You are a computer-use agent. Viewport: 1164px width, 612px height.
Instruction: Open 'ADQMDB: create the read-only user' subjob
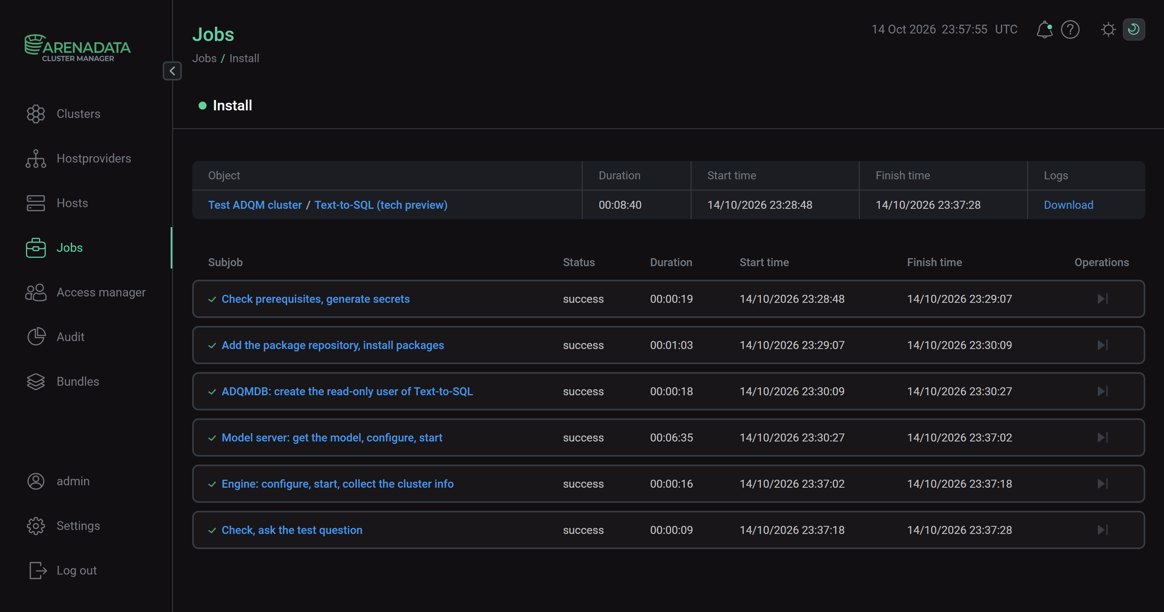click(347, 391)
